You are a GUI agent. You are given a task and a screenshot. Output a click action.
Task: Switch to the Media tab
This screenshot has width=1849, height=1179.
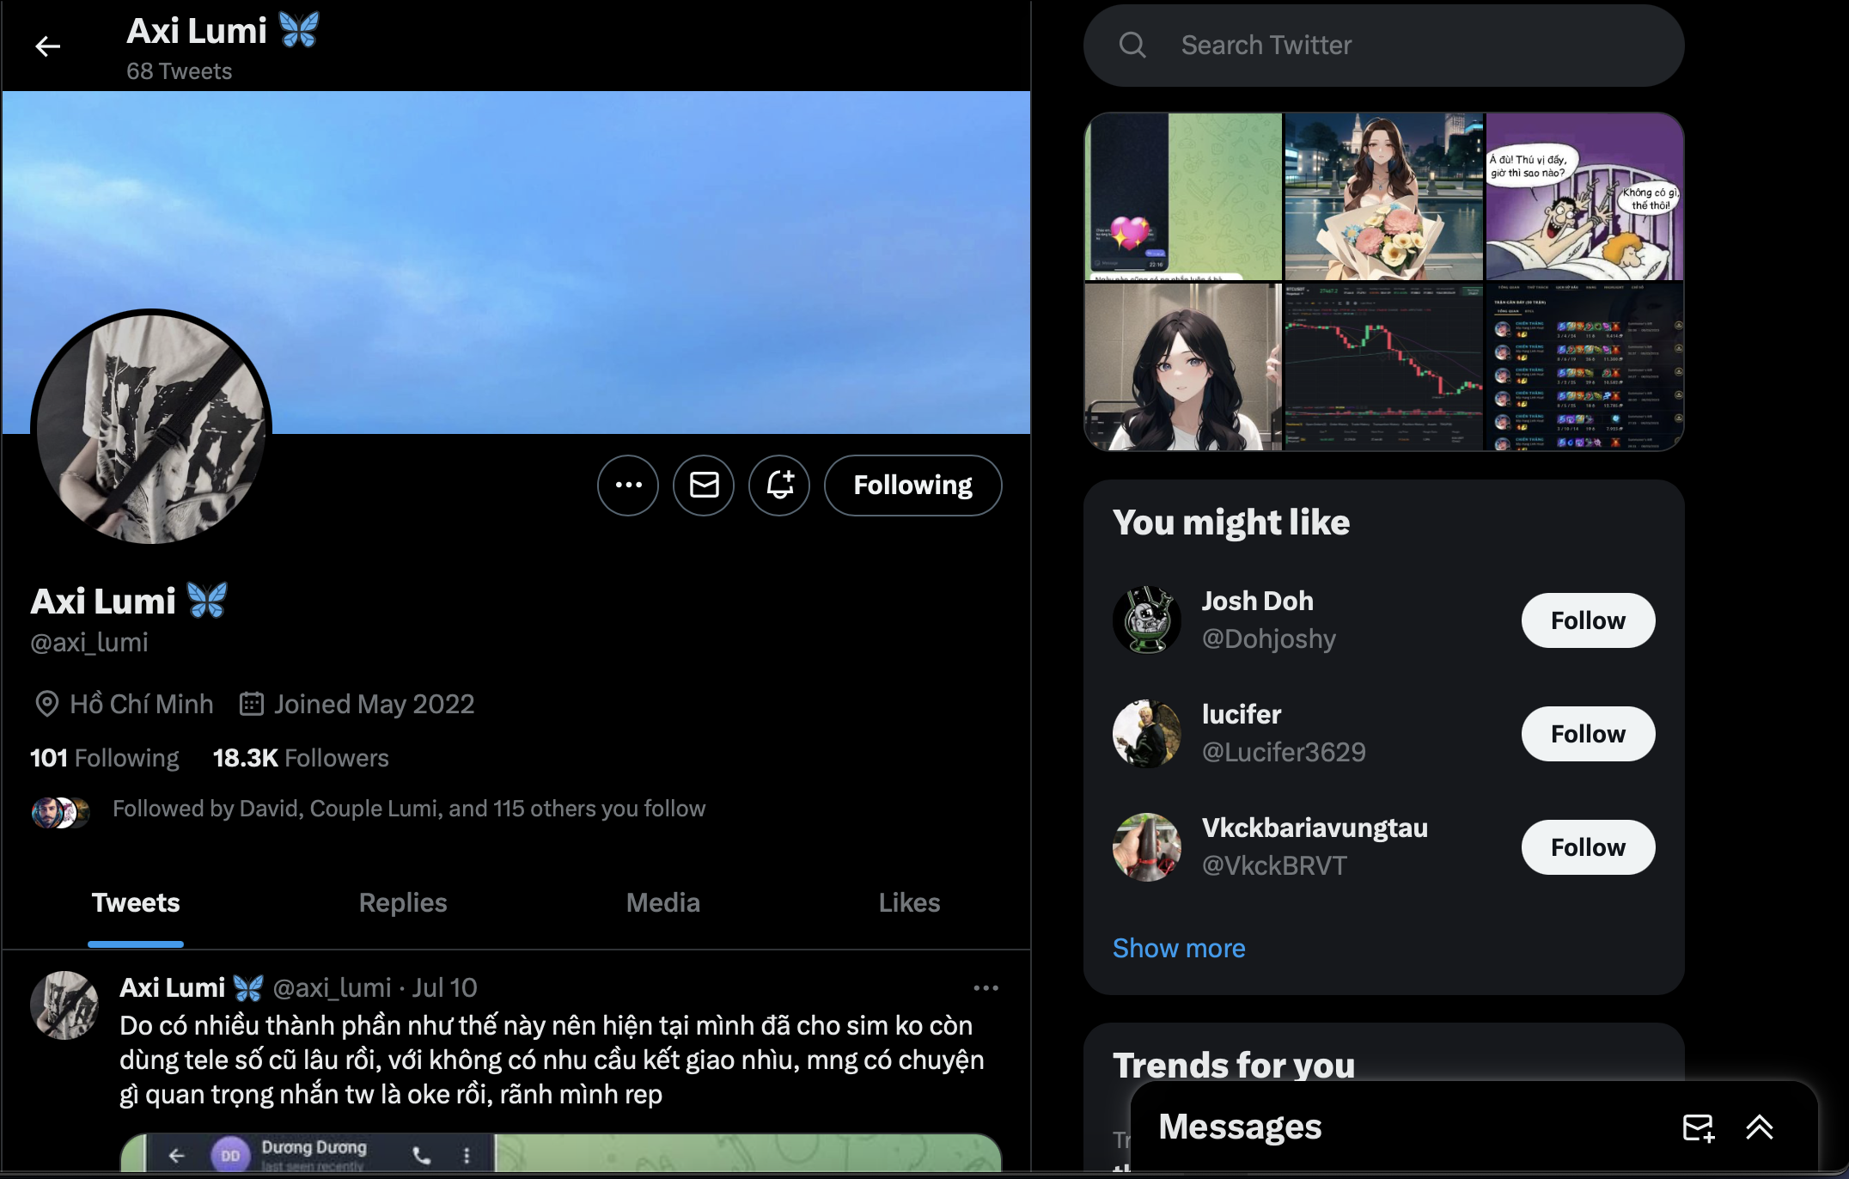click(662, 902)
